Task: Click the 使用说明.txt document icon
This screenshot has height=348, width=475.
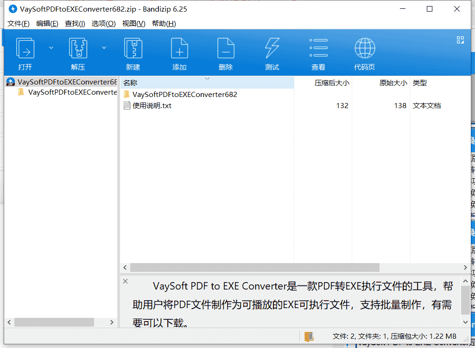Action: 127,106
